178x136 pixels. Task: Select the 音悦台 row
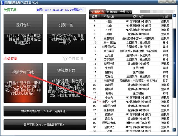click(131, 119)
